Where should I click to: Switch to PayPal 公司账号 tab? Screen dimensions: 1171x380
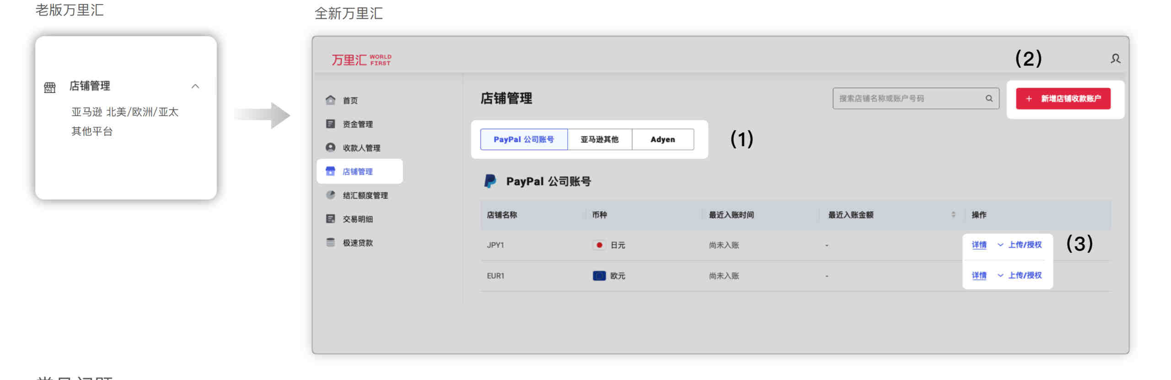[524, 139]
